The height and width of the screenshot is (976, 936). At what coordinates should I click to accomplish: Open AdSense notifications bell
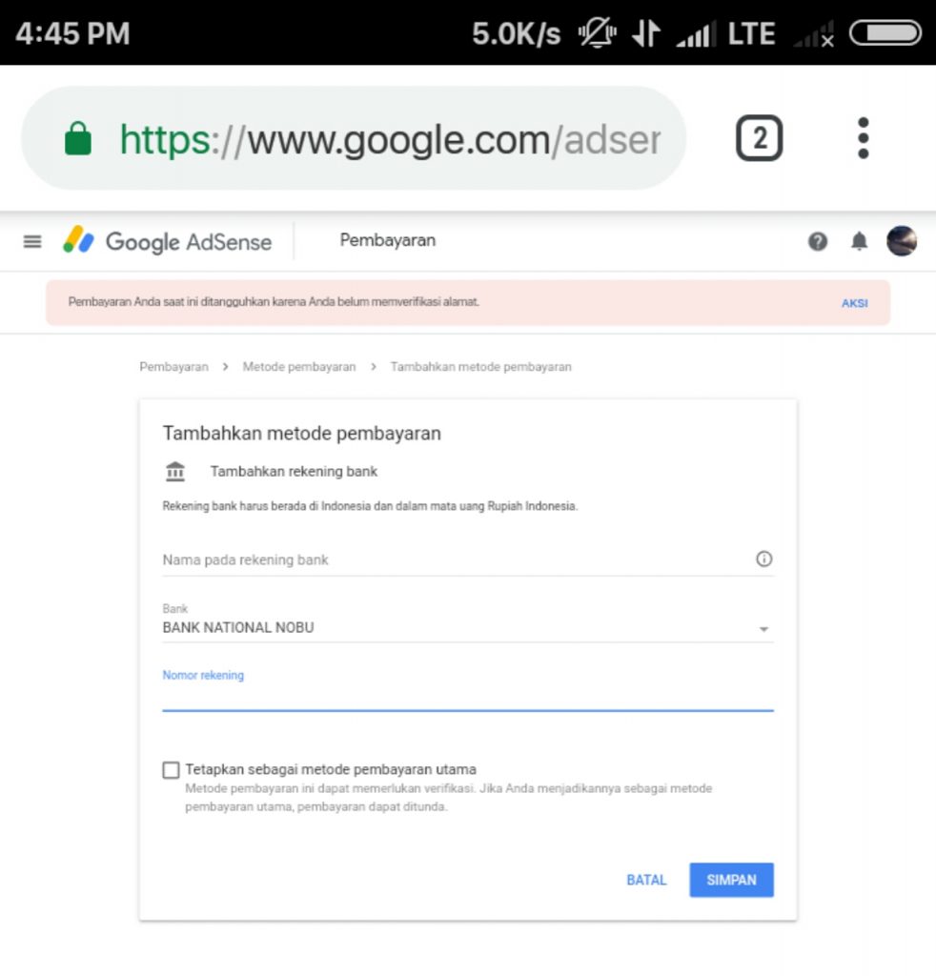pos(858,242)
